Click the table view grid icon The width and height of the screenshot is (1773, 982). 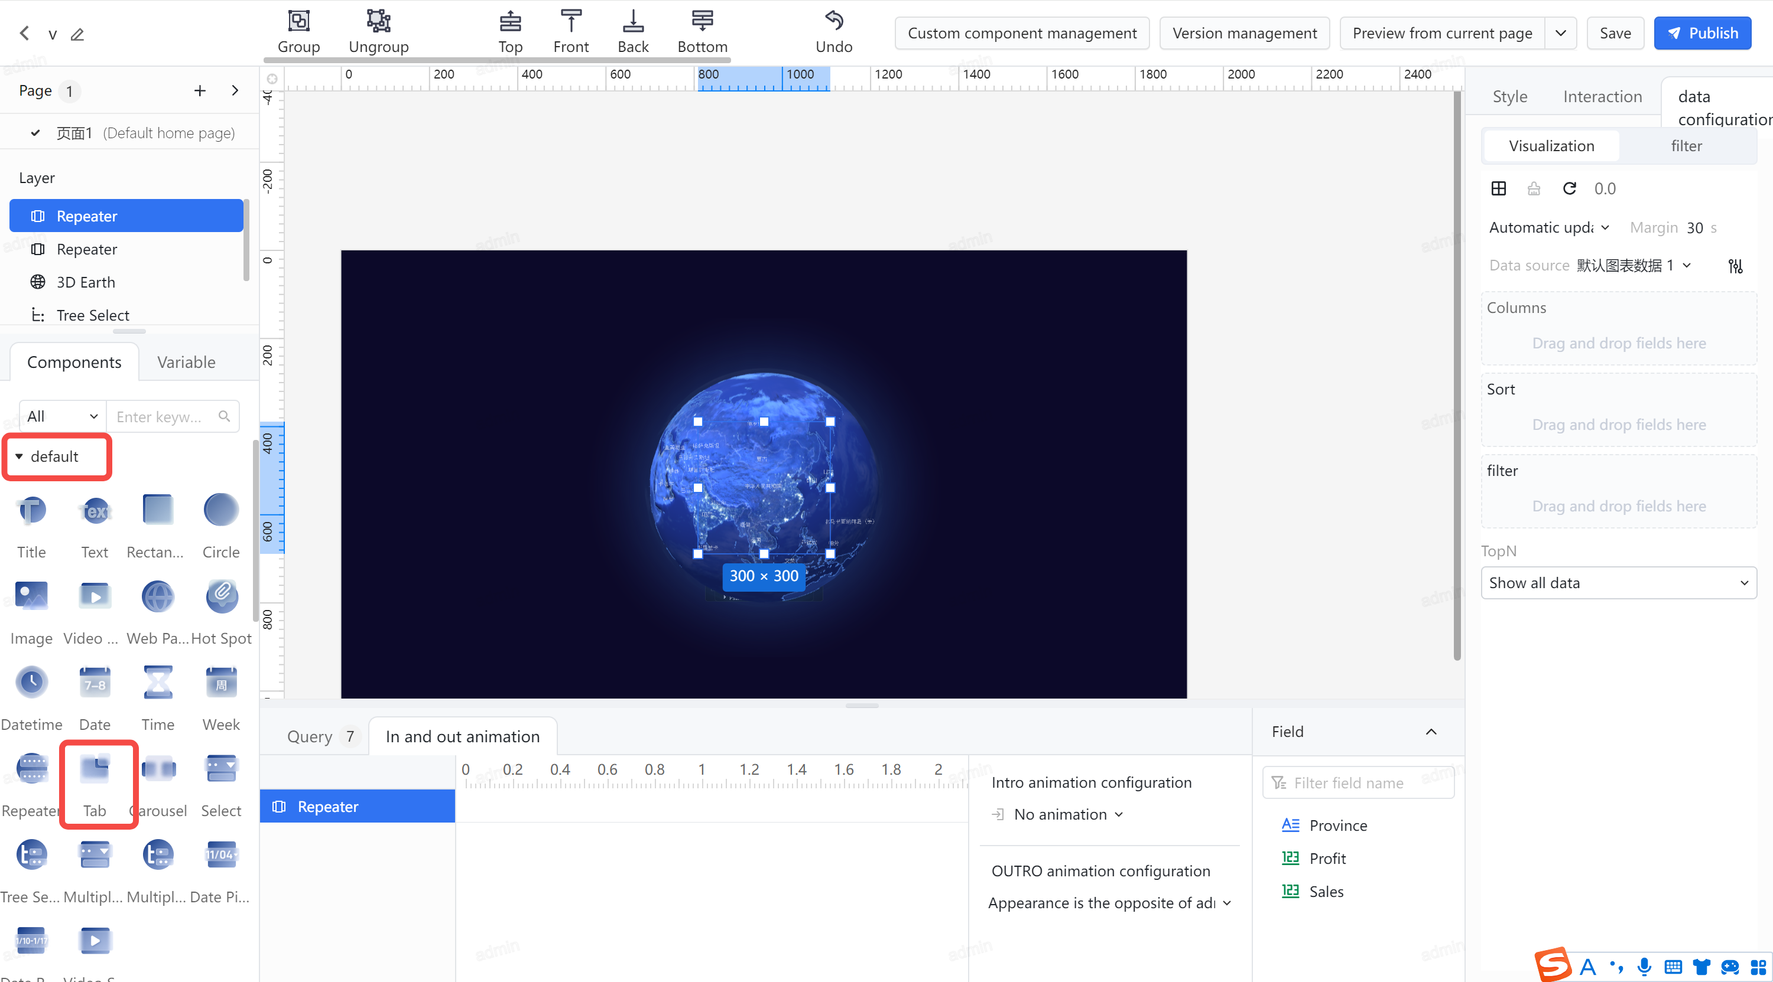pyautogui.click(x=1498, y=188)
